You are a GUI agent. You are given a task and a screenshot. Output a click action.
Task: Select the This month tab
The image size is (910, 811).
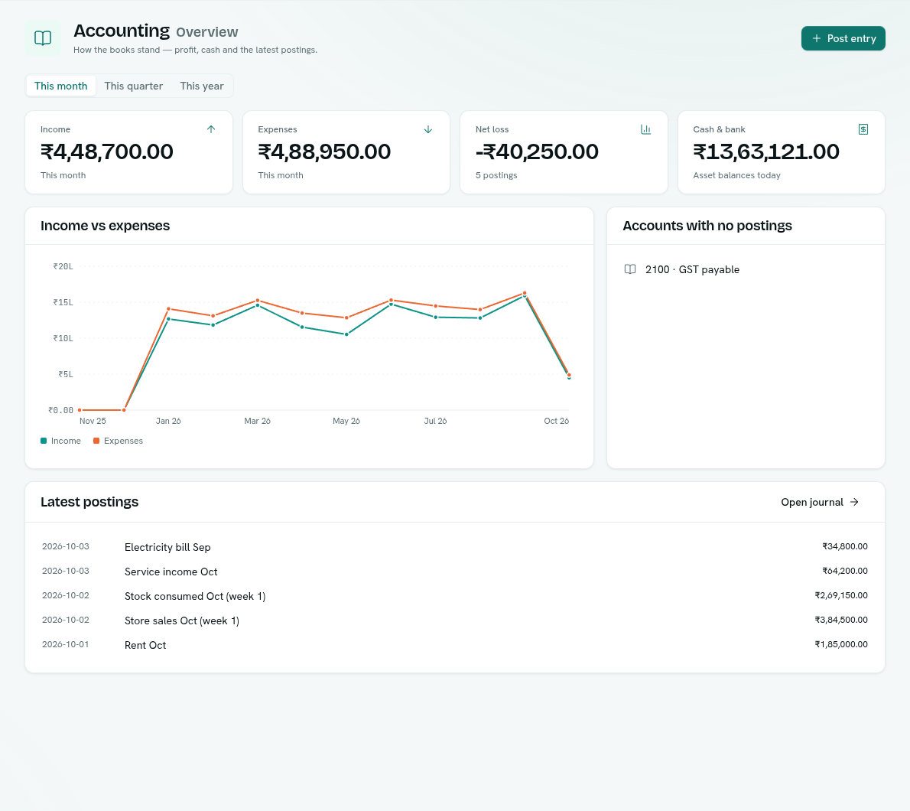[61, 86]
